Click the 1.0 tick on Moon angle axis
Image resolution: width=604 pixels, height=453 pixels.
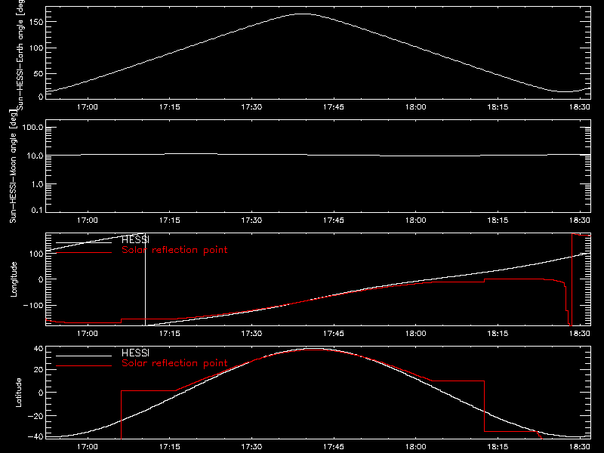coord(37,184)
